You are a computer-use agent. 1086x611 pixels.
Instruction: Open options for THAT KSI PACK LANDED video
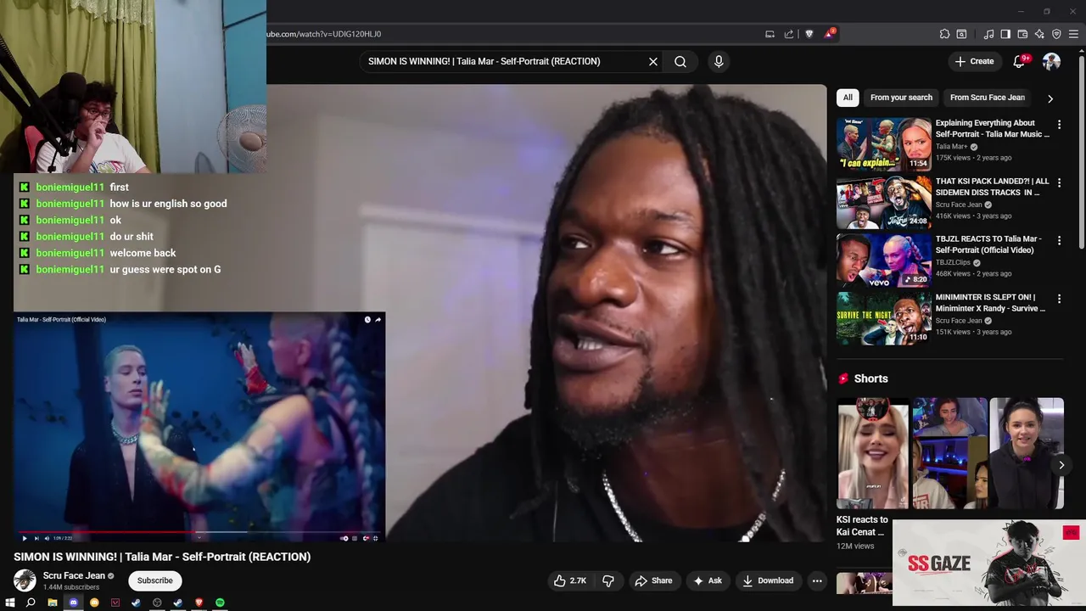1059,182
